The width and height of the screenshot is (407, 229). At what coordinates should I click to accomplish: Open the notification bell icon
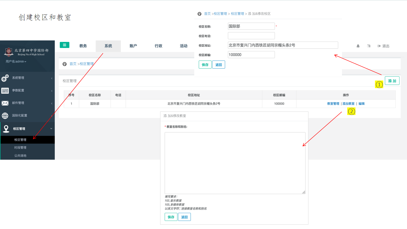tap(358, 46)
